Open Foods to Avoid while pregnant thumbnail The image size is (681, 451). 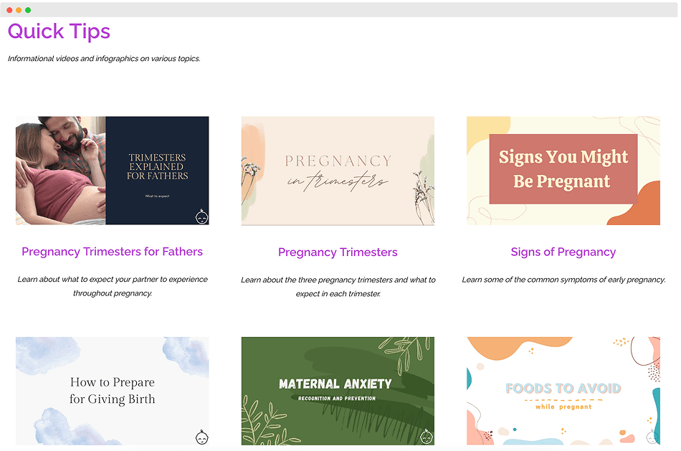(x=563, y=391)
